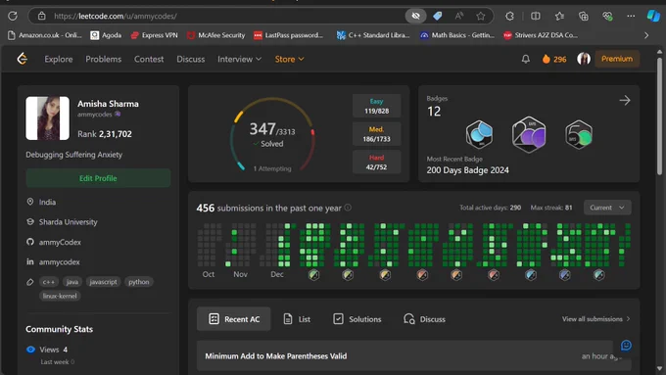666x375 pixels.
Task: Open the Contest menu item
Action: (149, 60)
